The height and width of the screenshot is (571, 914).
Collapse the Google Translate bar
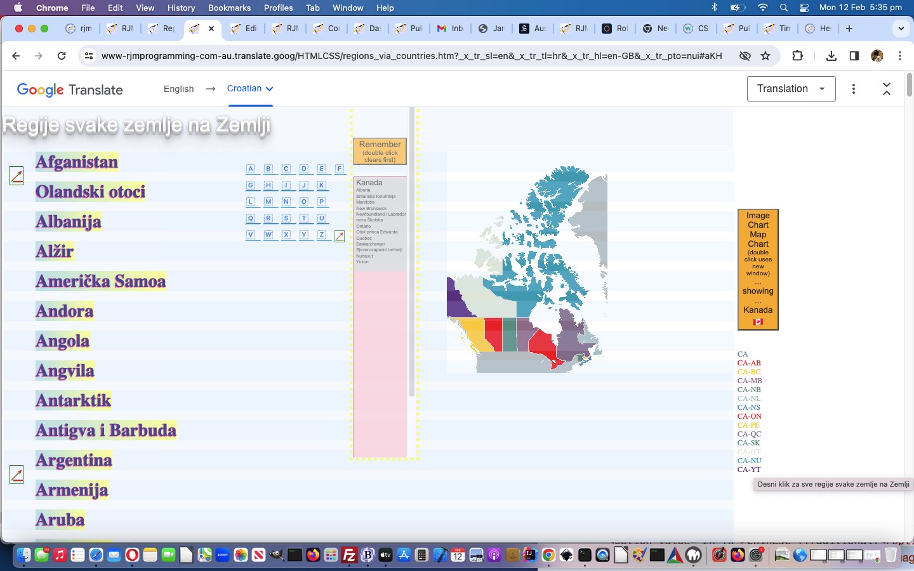coord(887,89)
